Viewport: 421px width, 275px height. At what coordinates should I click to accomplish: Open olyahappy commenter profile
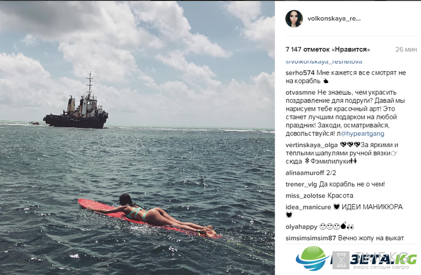tap(301, 227)
